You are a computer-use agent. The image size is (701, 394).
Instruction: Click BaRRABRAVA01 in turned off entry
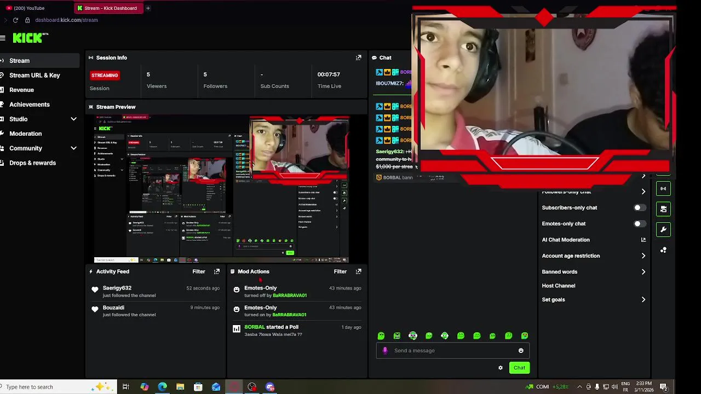tap(290, 296)
